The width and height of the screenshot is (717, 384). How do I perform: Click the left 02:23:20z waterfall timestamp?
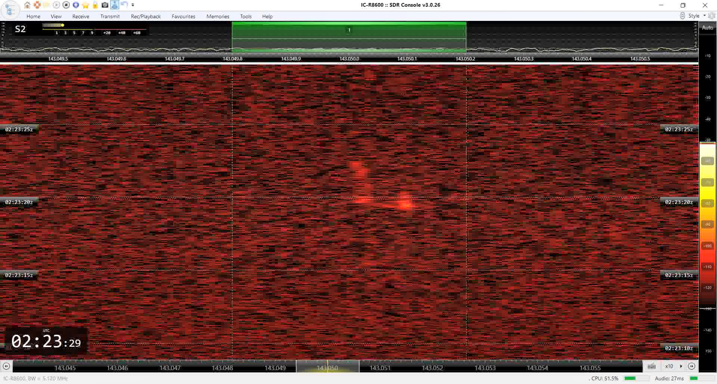(x=19, y=202)
